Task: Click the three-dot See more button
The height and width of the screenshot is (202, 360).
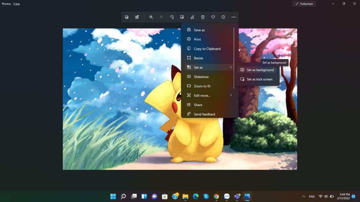Action: point(233,17)
